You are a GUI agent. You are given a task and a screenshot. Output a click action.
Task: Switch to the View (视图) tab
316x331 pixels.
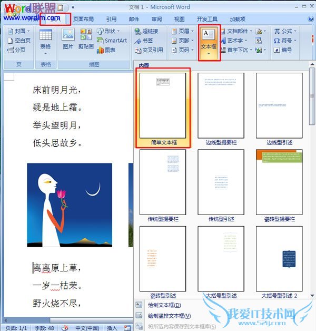coord(179,19)
